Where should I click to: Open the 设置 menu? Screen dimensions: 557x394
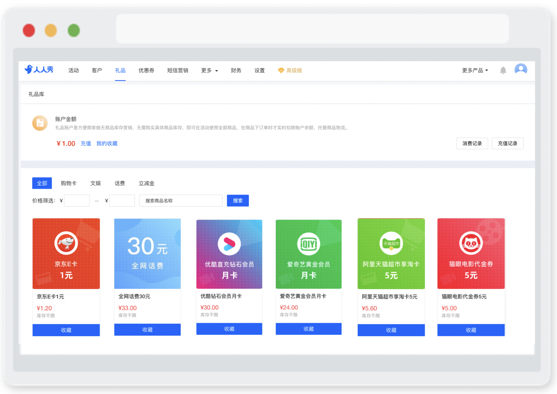tap(260, 70)
